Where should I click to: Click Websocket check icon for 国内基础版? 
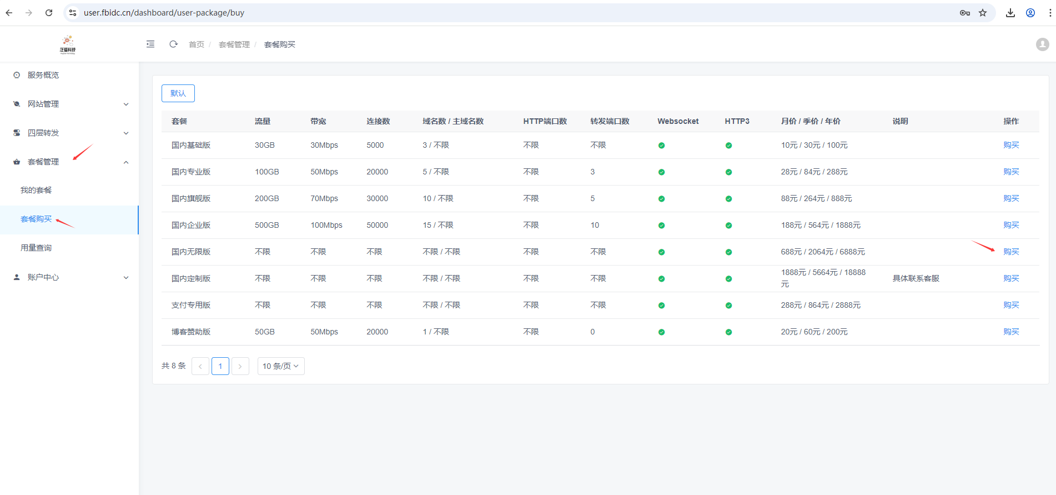click(661, 146)
